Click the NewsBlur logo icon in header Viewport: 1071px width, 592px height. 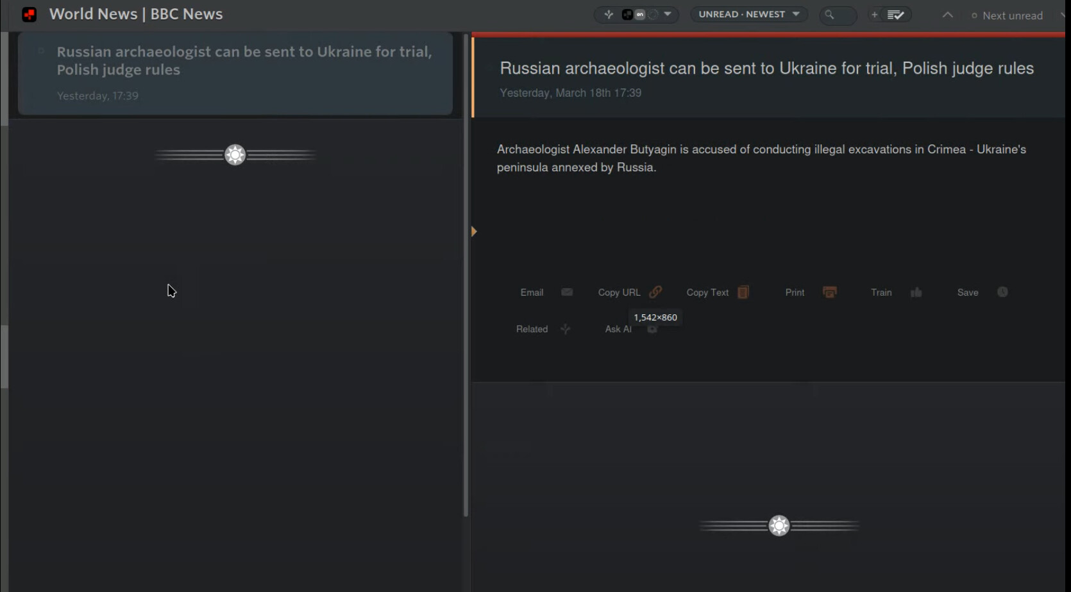point(29,14)
